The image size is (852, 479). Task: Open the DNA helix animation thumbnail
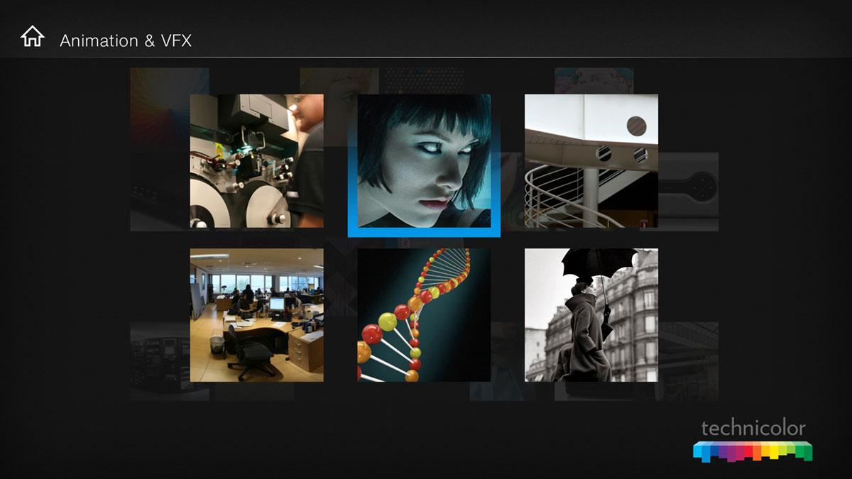pyautogui.click(x=424, y=315)
